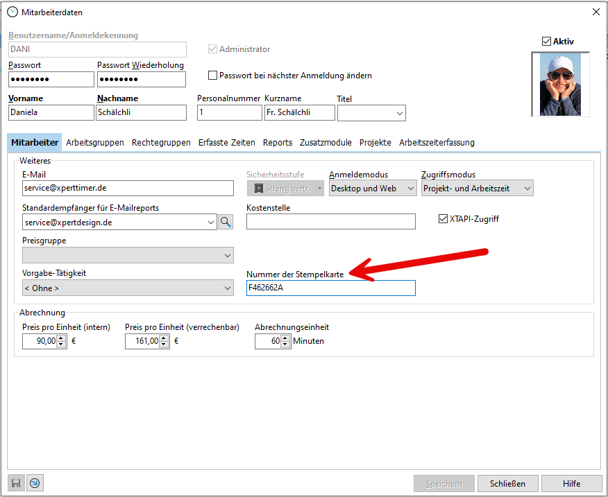Increase Abrechnungseinheit minutes with up arrow
The width and height of the screenshot is (608, 497).
(285, 338)
